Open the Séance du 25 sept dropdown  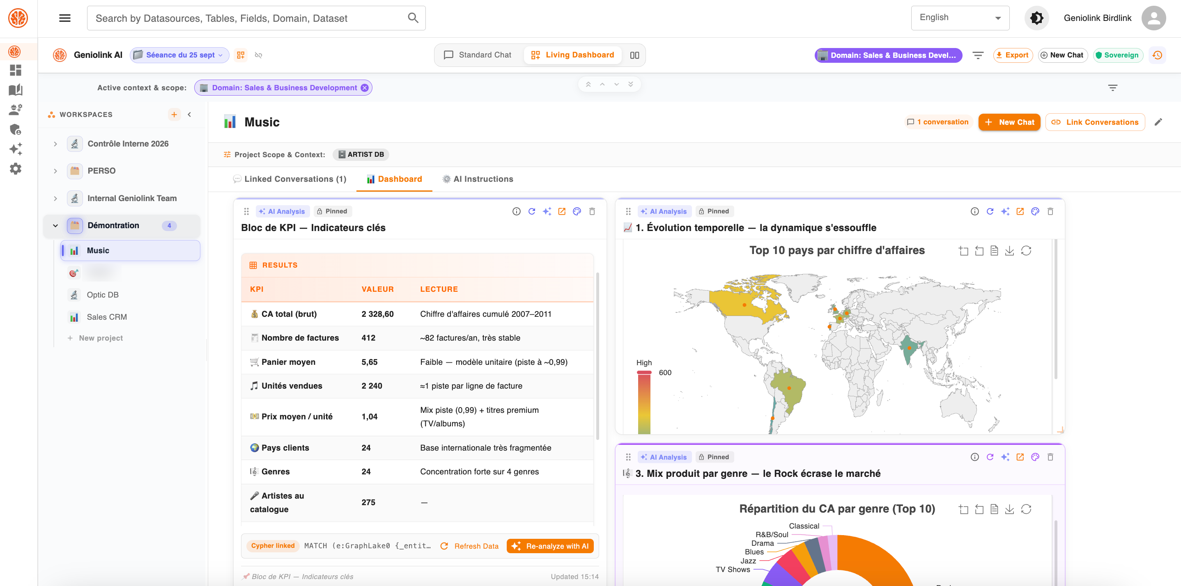coord(180,55)
